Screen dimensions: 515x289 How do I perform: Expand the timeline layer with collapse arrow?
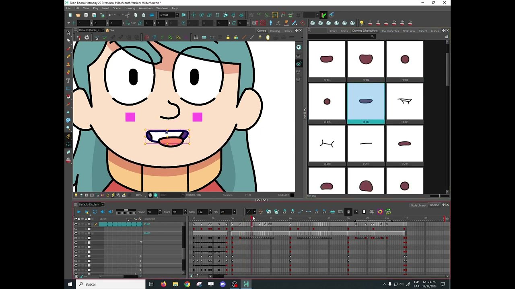click(x=140, y=242)
